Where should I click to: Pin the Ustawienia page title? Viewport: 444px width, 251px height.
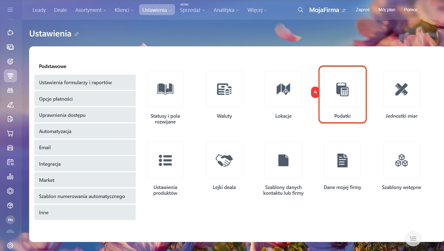point(77,34)
